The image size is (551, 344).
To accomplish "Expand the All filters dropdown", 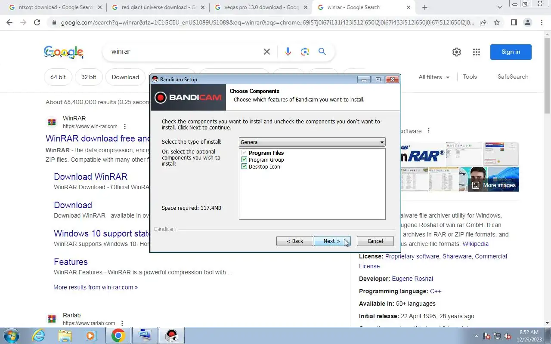I will [x=434, y=77].
